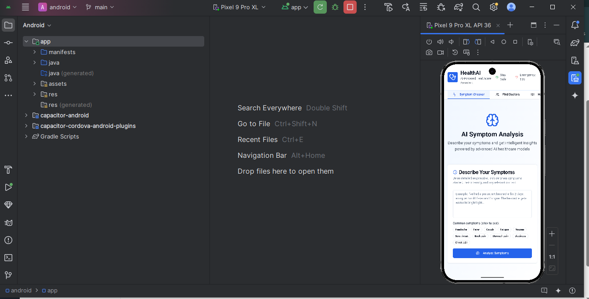The height and width of the screenshot is (299, 589).
Task: Open the Device Manager tool window
Action: pyautogui.click(x=575, y=60)
